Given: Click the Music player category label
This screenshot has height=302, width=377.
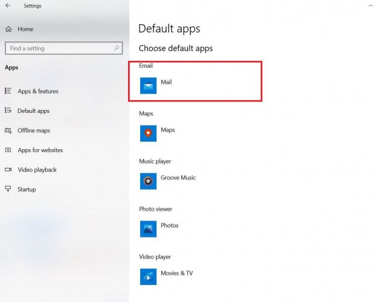Looking at the screenshot, I should (155, 161).
